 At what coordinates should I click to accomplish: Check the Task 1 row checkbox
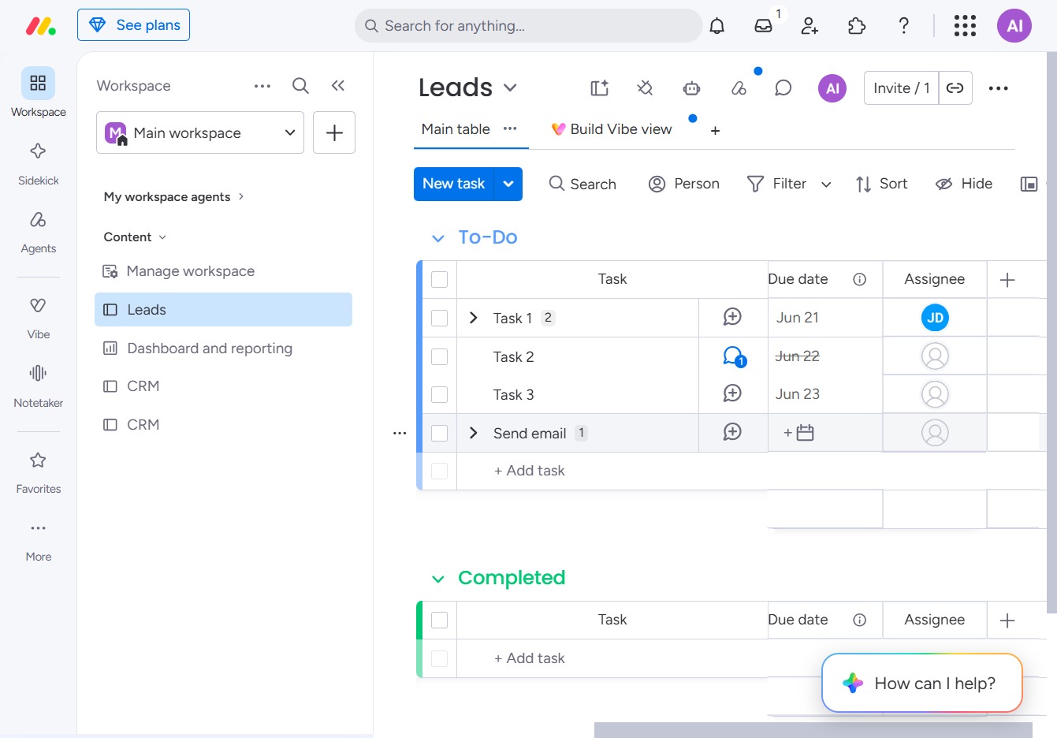tap(440, 318)
